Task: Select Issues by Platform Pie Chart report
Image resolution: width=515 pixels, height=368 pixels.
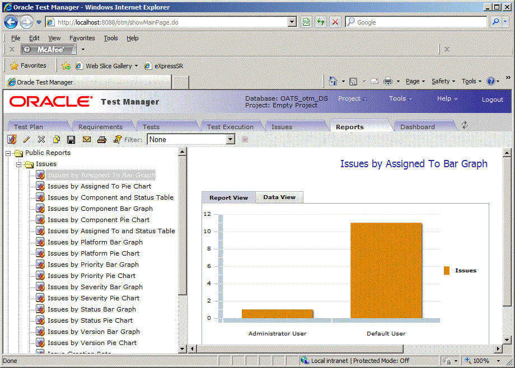Action: tap(93, 253)
